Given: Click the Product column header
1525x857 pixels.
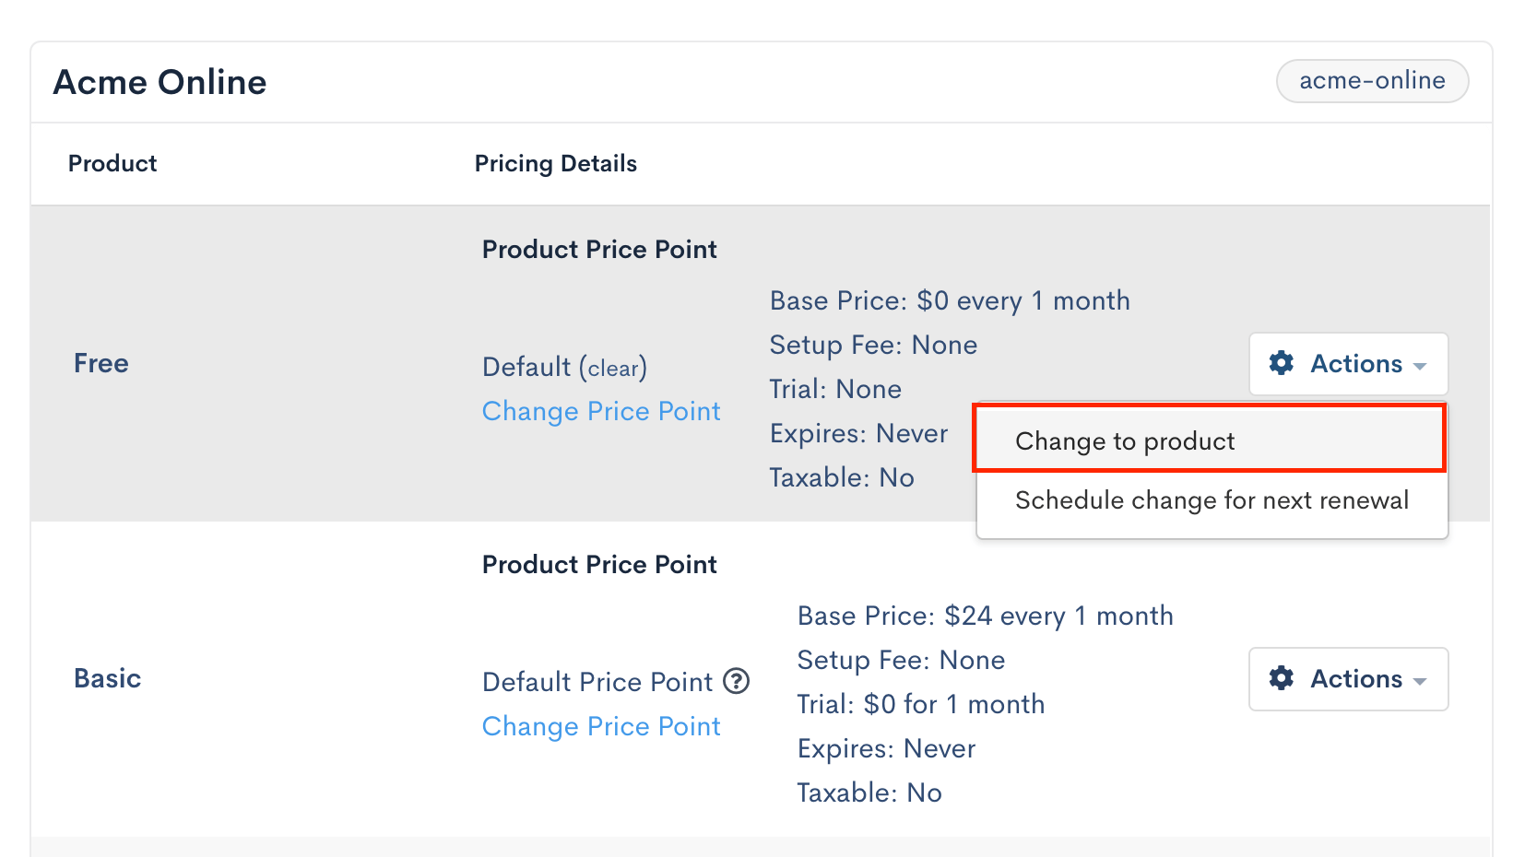Looking at the screenshot, I should pos(112,163).
